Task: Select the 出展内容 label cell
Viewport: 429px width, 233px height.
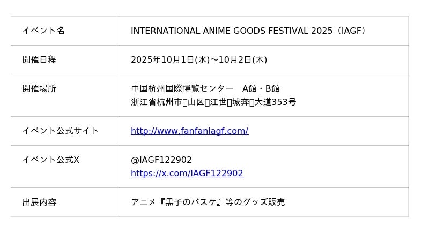Action: (39, 202)
